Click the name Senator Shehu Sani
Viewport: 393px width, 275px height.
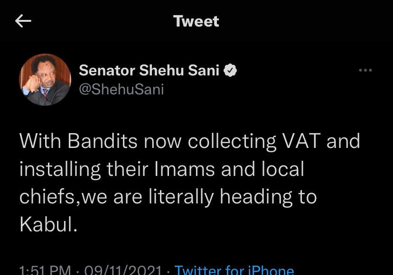(149, 71)
